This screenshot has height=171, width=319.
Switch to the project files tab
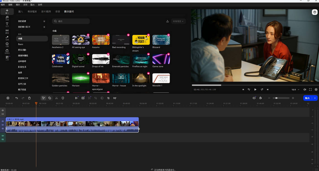(x=32, y=12)
